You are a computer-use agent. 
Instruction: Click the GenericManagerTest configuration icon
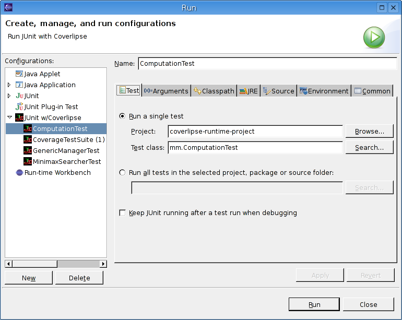[28, 151]
